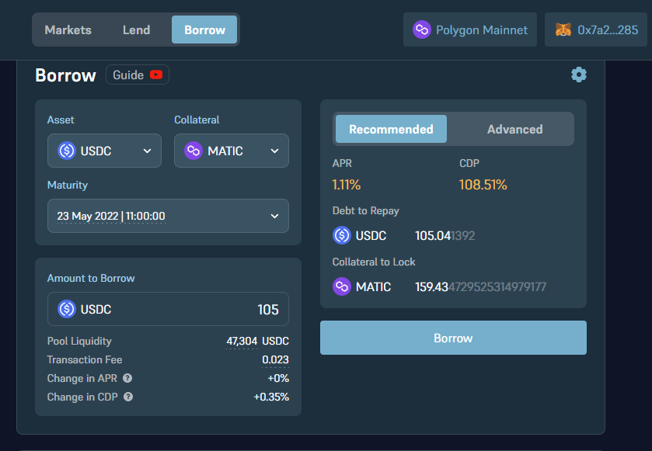Click help icon next to Change in CDP
The image size is (652, 451).
128,397
